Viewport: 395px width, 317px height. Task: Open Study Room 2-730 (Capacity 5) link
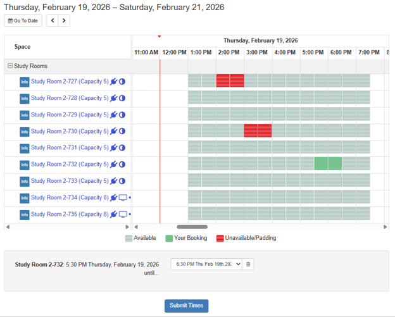tap(70, 132)
